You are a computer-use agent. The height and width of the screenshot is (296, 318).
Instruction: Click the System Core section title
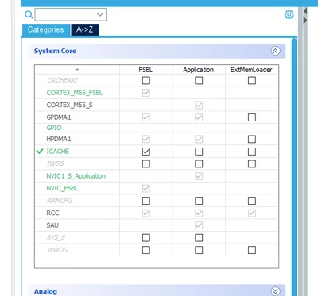pos(55,51)
